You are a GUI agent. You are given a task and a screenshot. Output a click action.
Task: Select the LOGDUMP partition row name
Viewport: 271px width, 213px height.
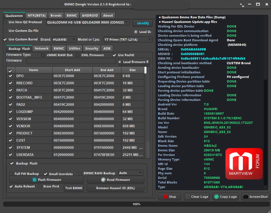(24, 112)
